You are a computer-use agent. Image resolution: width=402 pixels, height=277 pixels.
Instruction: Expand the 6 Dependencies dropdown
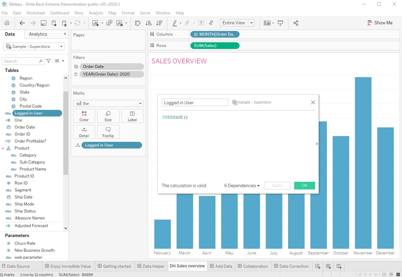coord(242,186)
